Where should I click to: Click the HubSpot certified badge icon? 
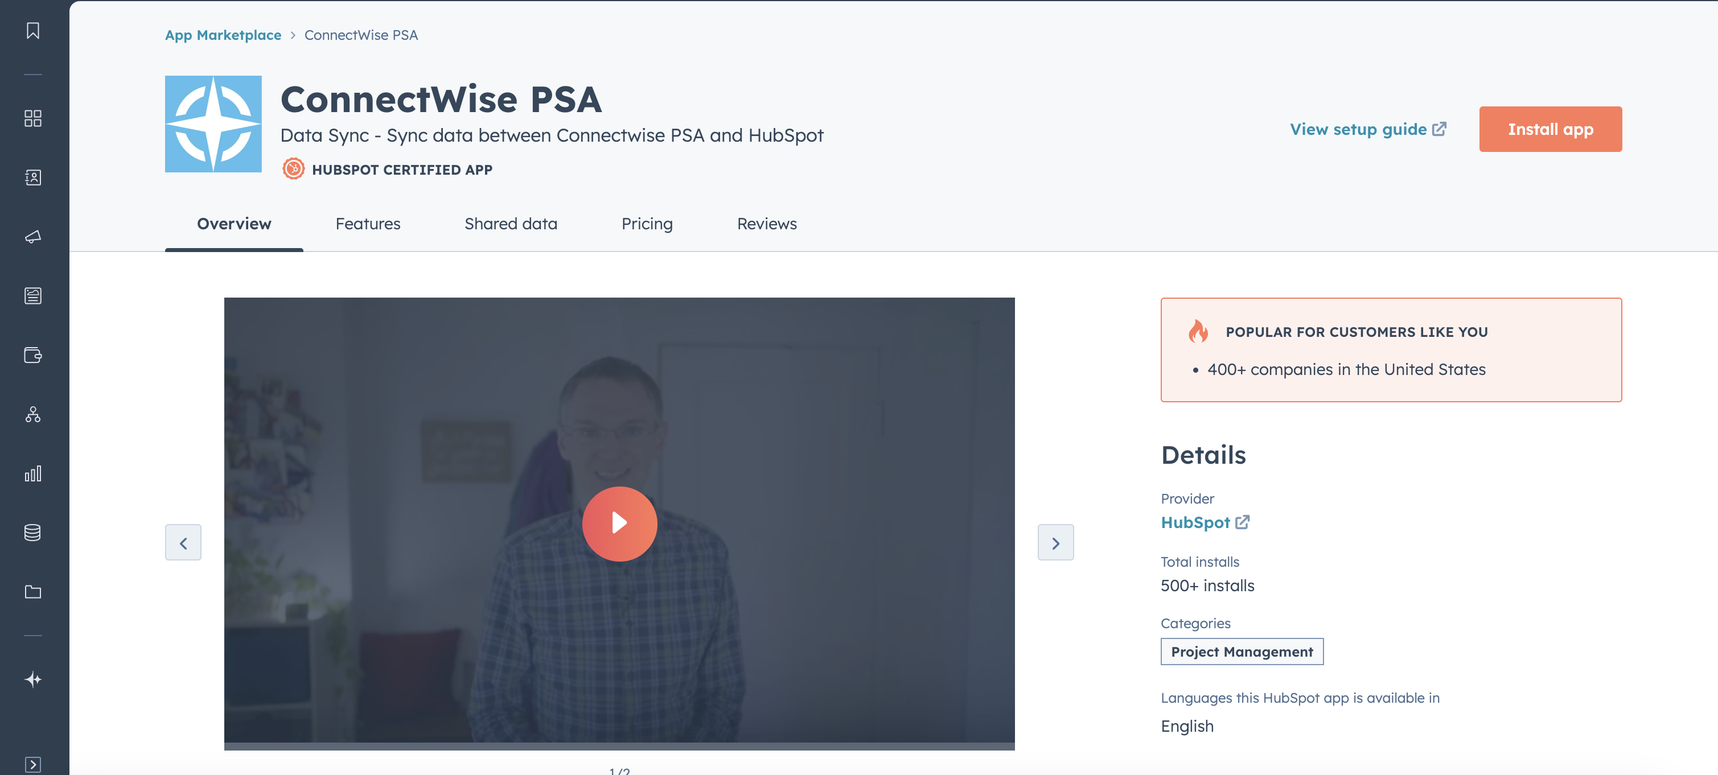(x=293, y=169)
